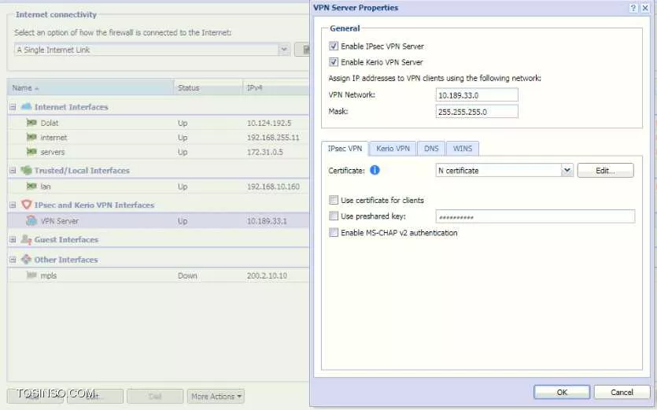Click the help question mark in dialog title
Viewport: 657px width, 410px height.
pyautogui.click(x=633, y=8)
